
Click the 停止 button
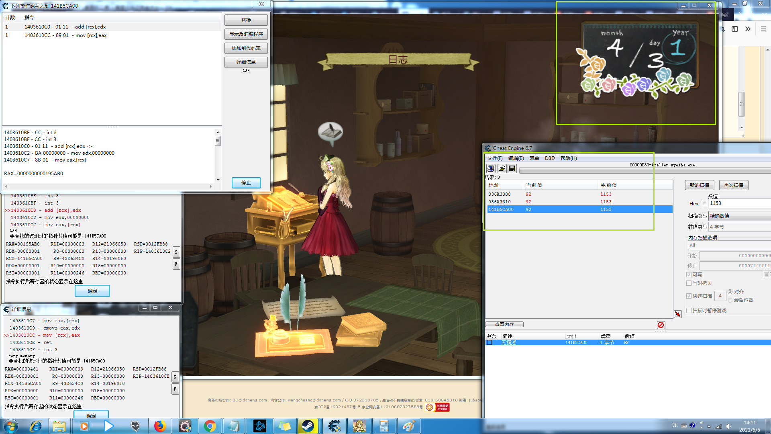click(x=246, y=183)
